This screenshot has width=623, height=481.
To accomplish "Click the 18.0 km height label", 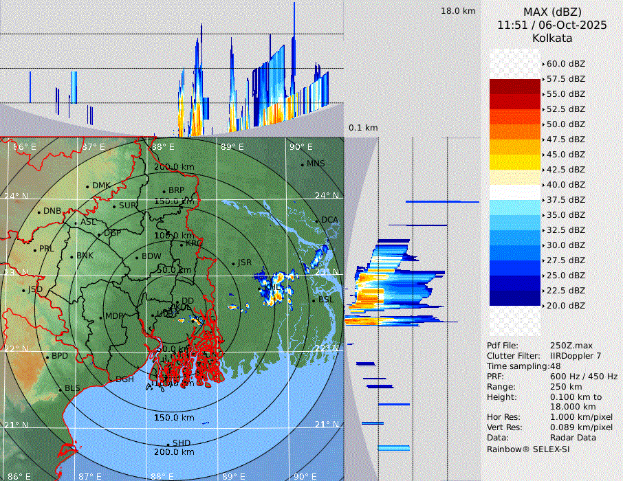I will pyautogui.click(x=458, y=11).
